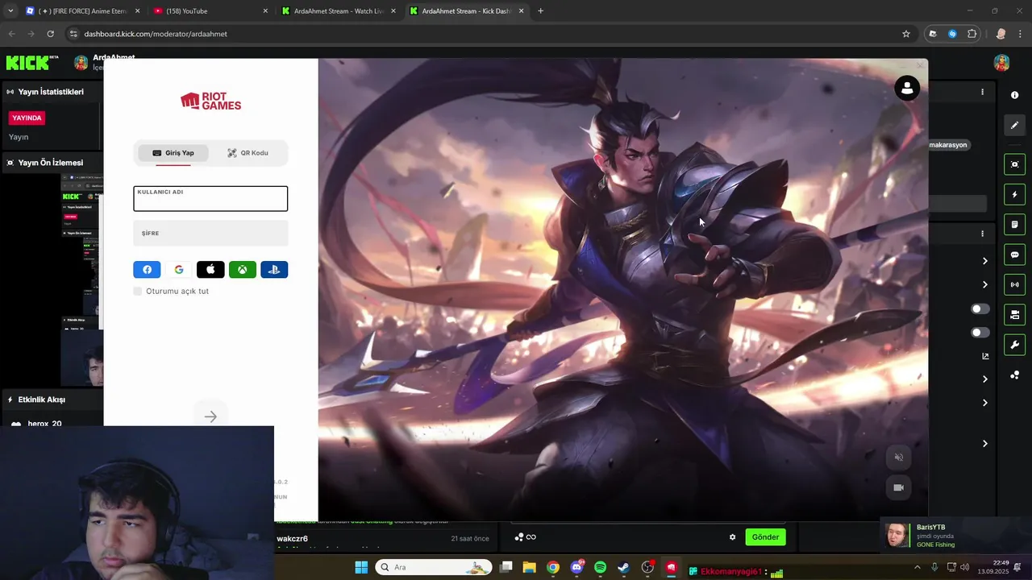The height and width of the screenshot is (580, 1032).
Task: Open the Yayın Ön İzlemesi preview thumbnail
Action: click(82, 280)
